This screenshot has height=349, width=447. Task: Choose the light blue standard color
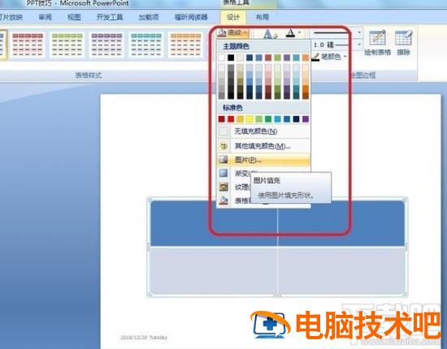point(277,119)
